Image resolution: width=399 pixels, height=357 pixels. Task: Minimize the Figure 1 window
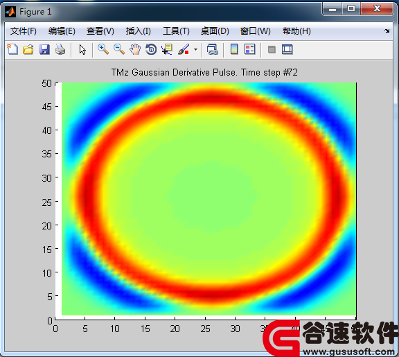point(332,9)
